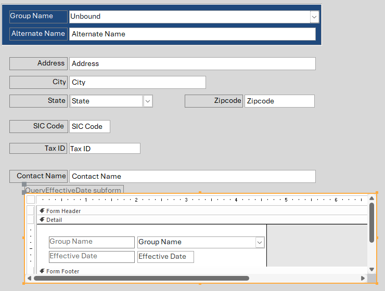Click the subform form selector box
385x291 pixels.
pyautogui.click(x=31, y=200)
